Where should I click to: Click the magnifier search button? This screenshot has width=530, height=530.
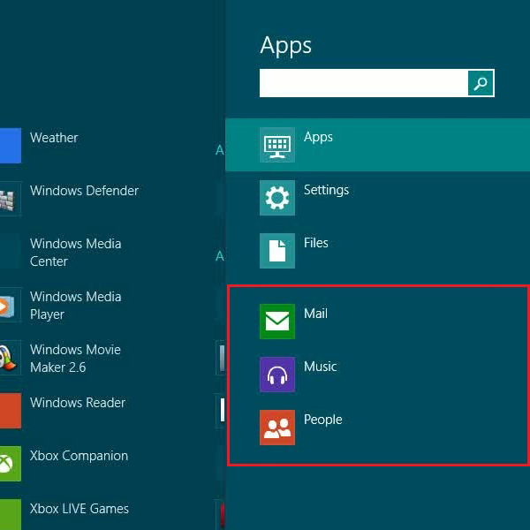[481, 83]
